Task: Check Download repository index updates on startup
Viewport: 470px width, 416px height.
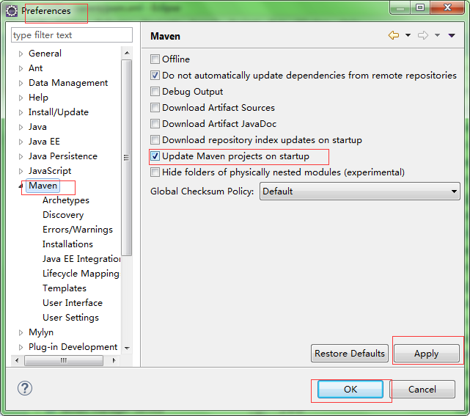Action: (155, 139)
